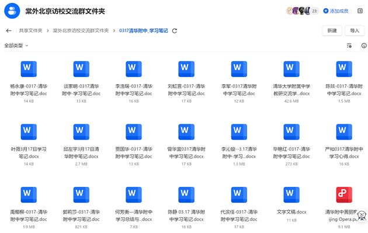368x233 pixels.
Task: Open the red presentation file 清华附中黄丽梅
Action: click(x=344, y=195)
